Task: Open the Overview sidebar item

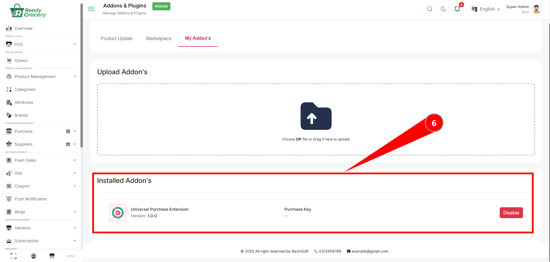Action: pyautogui.click(x=24, y=28)
